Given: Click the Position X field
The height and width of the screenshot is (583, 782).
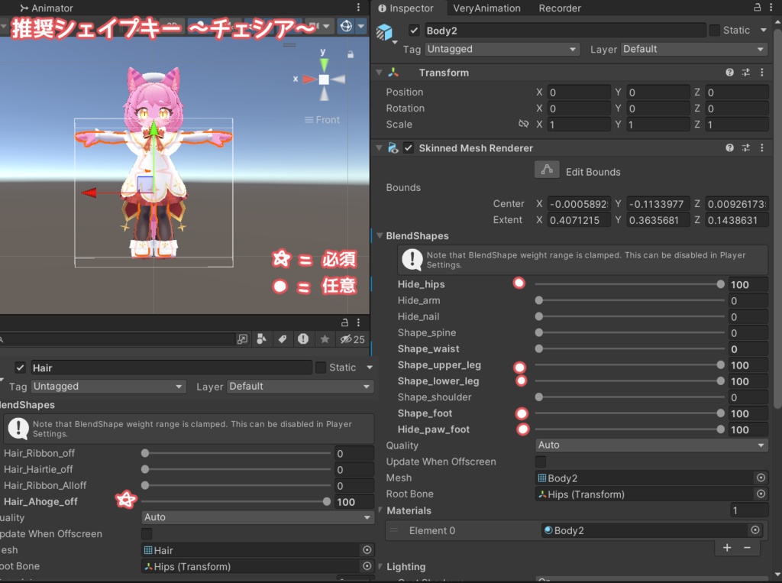Looking at the screenshot, I should (579, 92).
